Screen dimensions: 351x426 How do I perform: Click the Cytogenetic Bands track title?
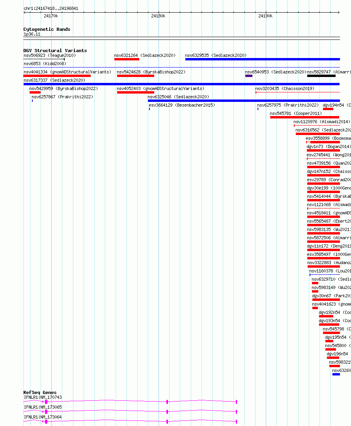47,29
